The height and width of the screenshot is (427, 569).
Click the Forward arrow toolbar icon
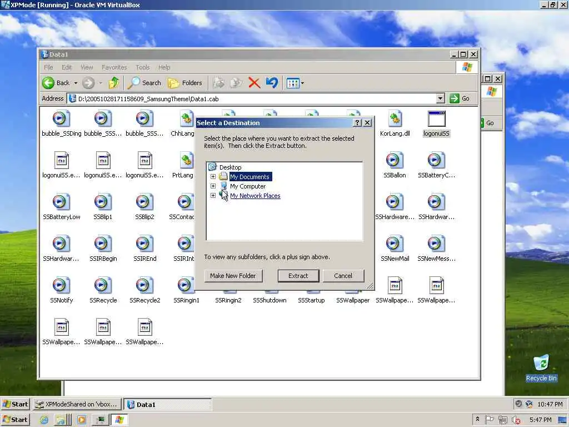tap(88, 83)
